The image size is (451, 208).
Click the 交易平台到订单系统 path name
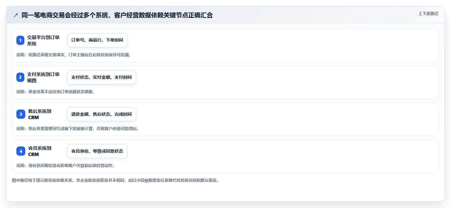coord(43,40)
